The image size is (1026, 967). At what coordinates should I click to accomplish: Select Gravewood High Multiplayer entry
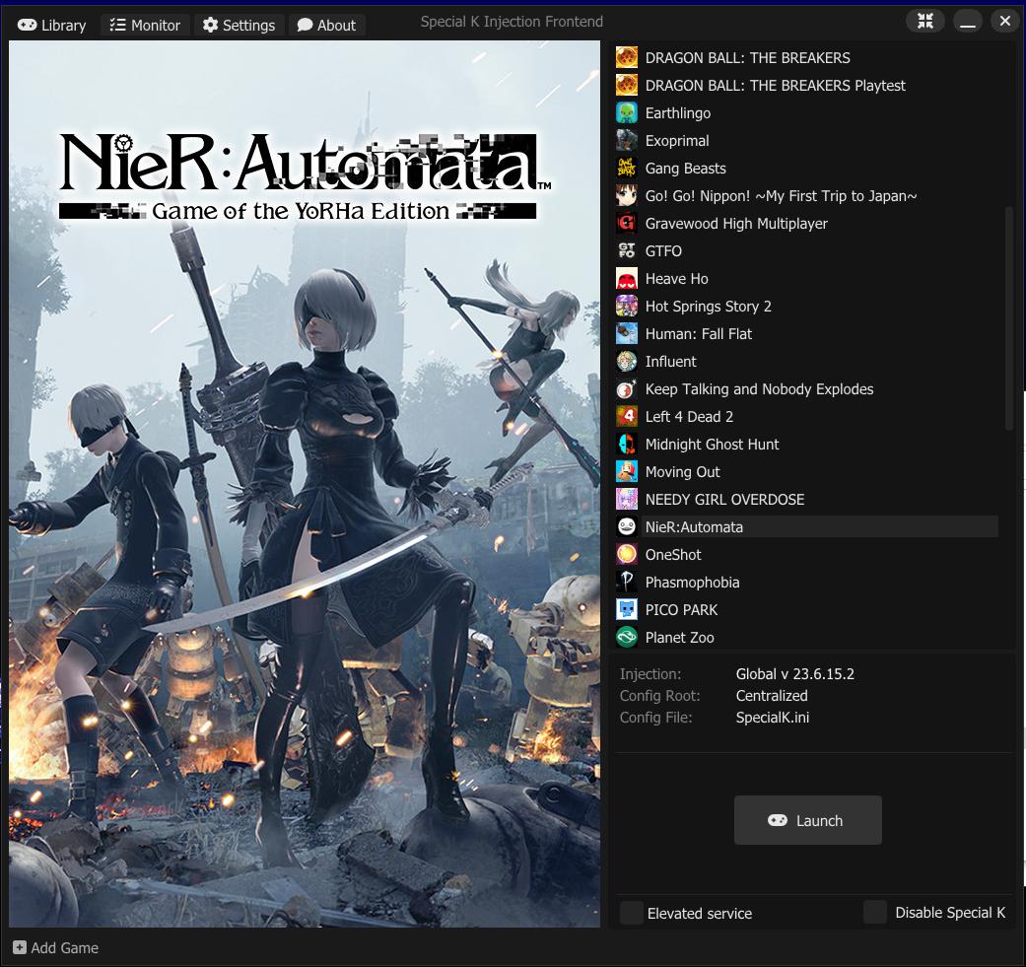click(736, 223)
